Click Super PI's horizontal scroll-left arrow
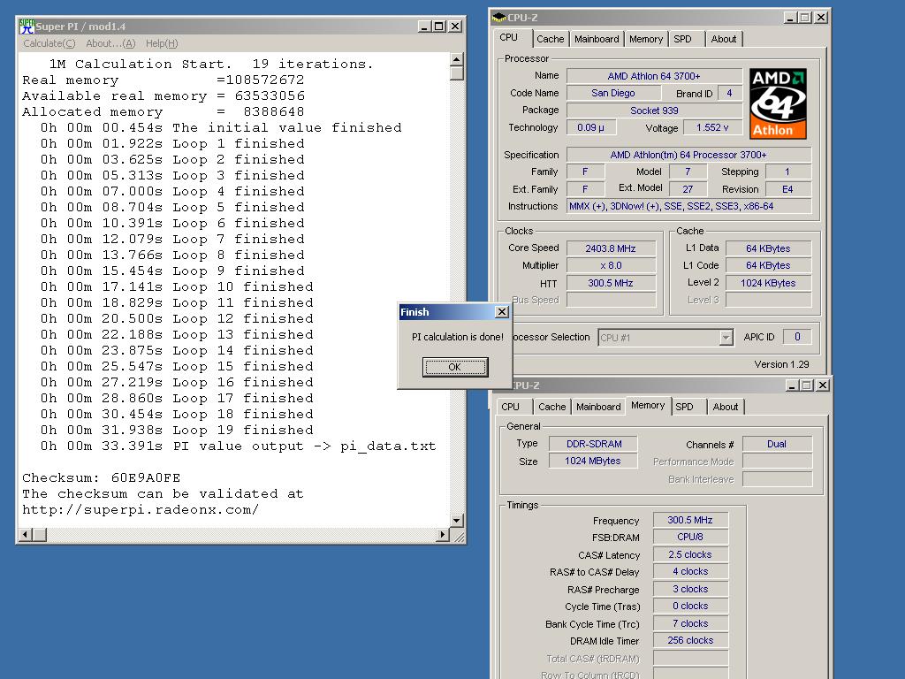This screenshot has height=679, width=905. click(25, 534)
